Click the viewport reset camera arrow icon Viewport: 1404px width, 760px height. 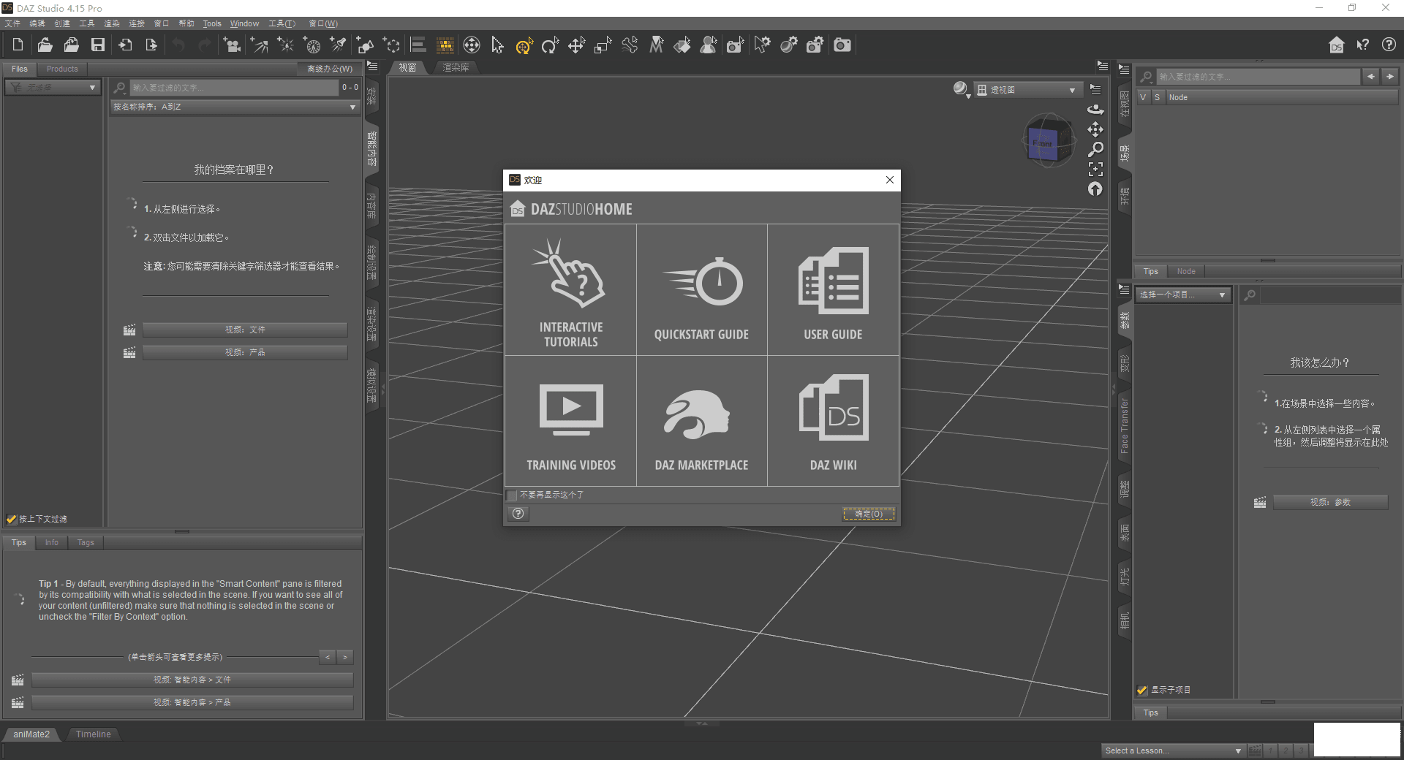point(1095,189)
